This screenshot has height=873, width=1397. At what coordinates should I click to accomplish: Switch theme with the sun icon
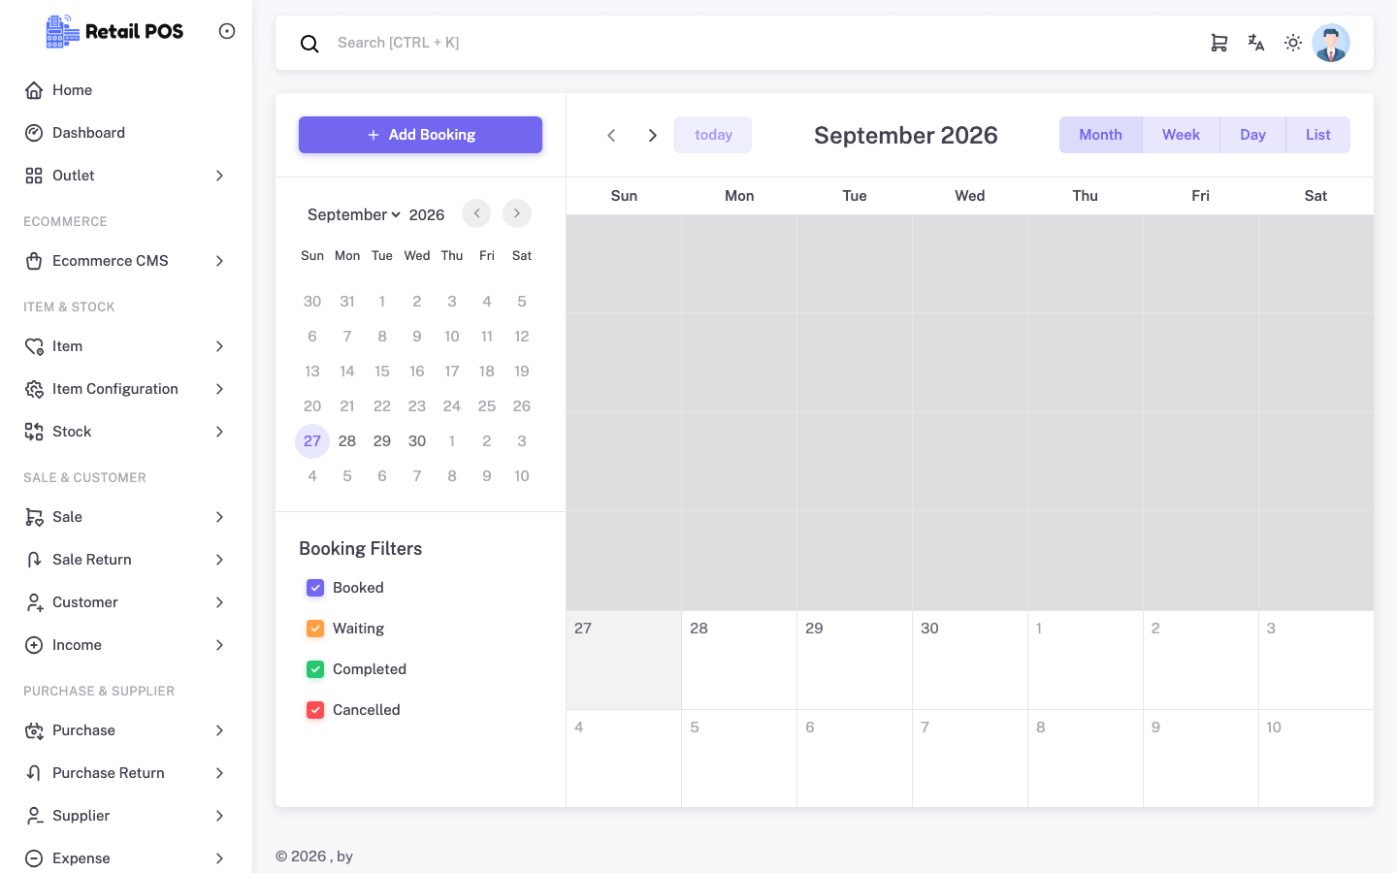pos(1293,43)
